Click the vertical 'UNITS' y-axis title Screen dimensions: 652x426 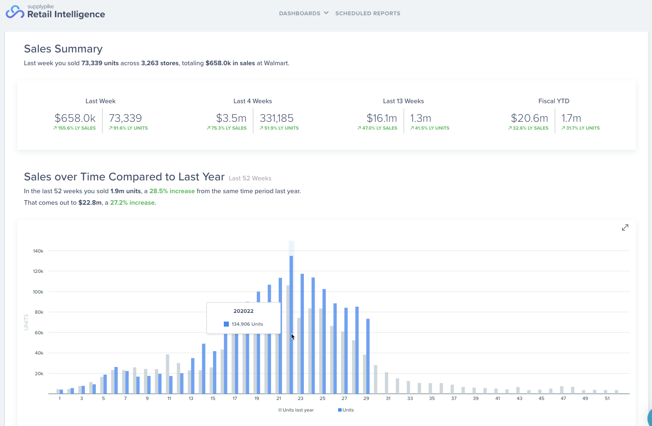point(26,322)
